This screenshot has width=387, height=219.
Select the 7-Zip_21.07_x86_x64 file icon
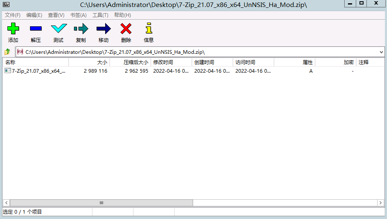coord(8,71)
